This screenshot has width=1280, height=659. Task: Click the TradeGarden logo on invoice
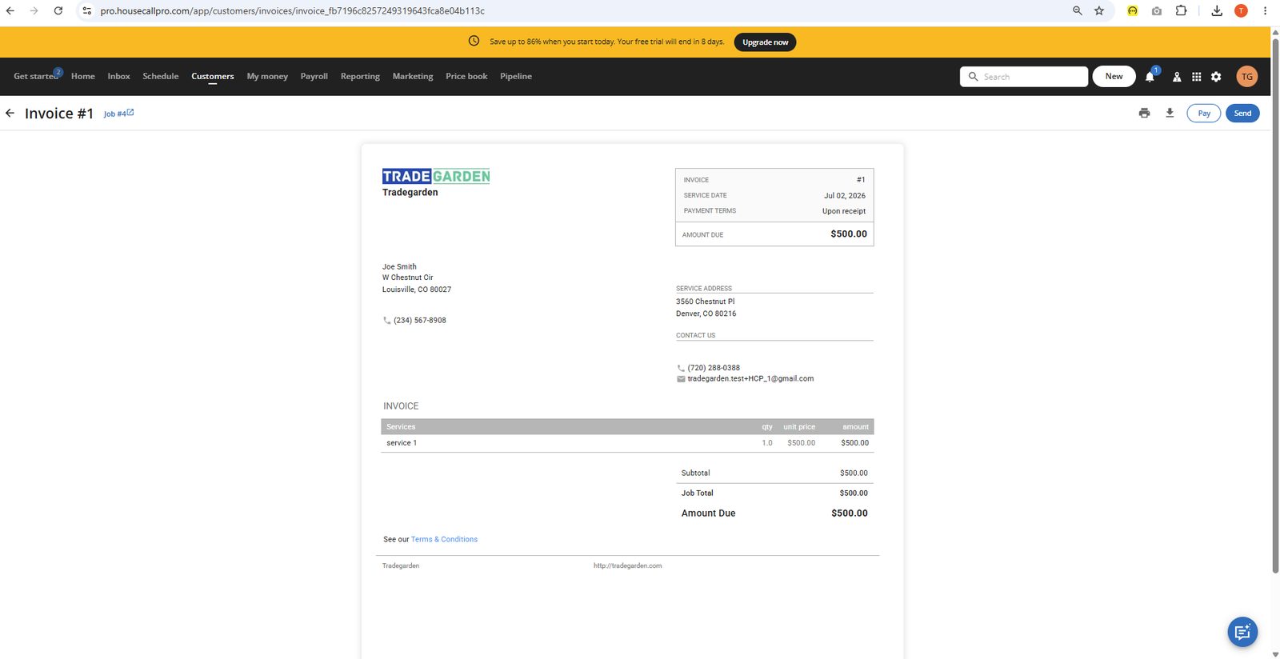(436, 176)
